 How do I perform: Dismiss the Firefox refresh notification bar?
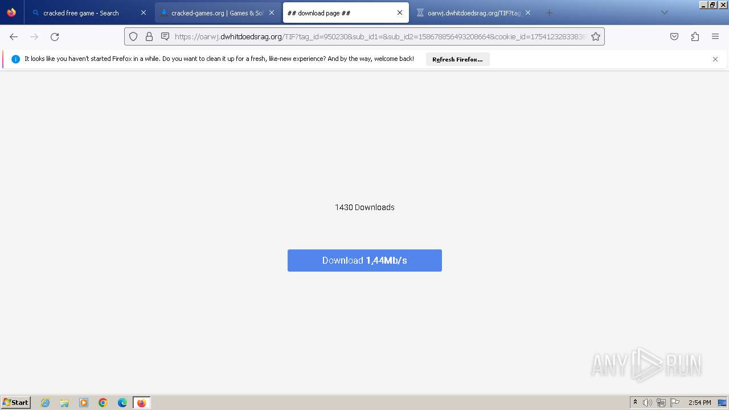pos(715,59)
